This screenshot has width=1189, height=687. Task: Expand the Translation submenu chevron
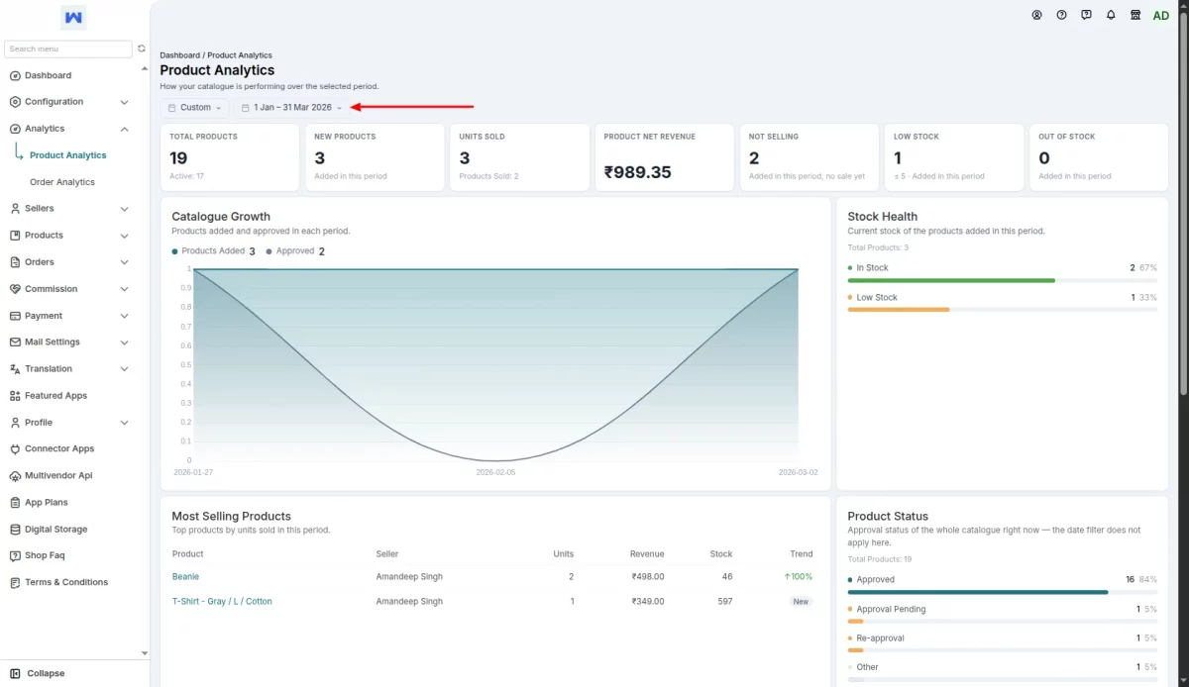click(124, 369)
